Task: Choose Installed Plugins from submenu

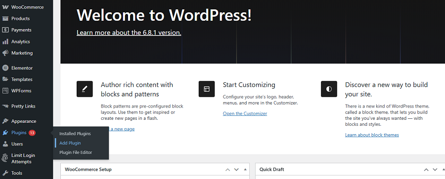Action: (x=75, y=134)
